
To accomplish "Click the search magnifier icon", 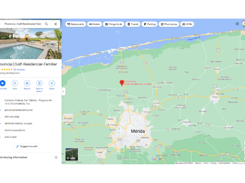I will 46,24.
